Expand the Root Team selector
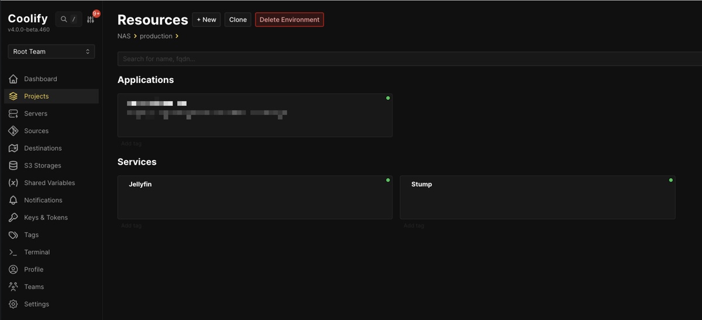702x320 pixels. 51,51
